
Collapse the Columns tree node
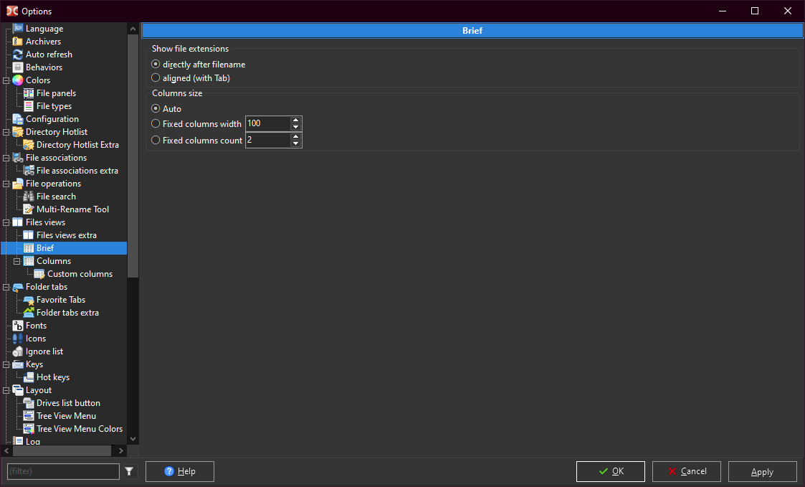[x=16, y=261]
